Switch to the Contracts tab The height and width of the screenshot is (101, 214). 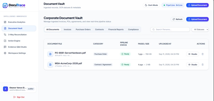click(99, 29)
